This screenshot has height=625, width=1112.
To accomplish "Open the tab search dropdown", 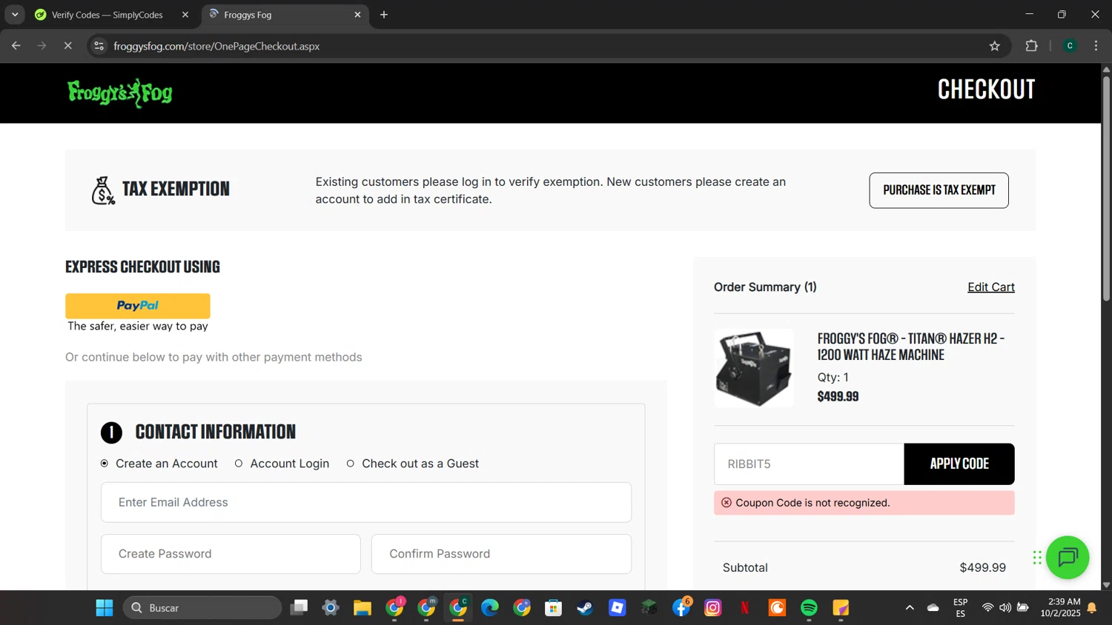I will [x=15, y=15].
